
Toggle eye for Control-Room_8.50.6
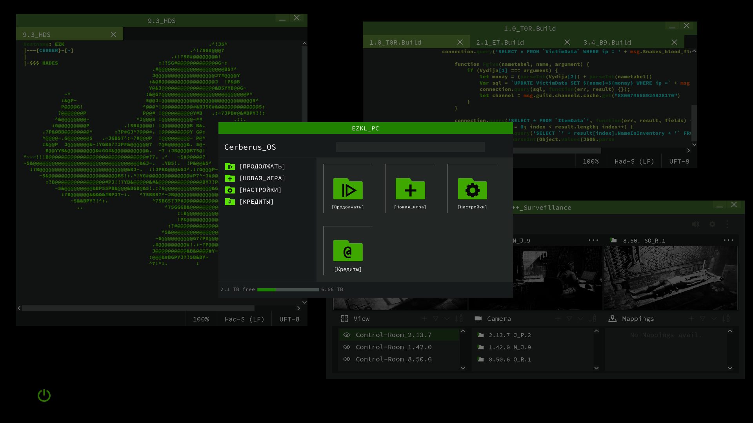pos(347,359)
